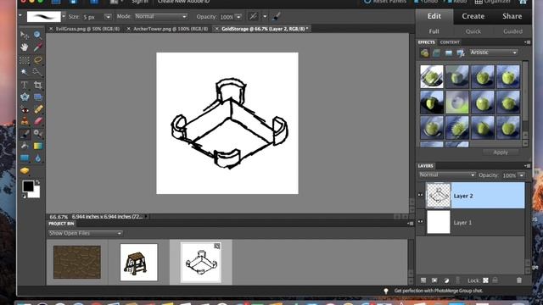Switch to Quick edit mode
This screenshot has height=305, width=543.
point(473,31)
